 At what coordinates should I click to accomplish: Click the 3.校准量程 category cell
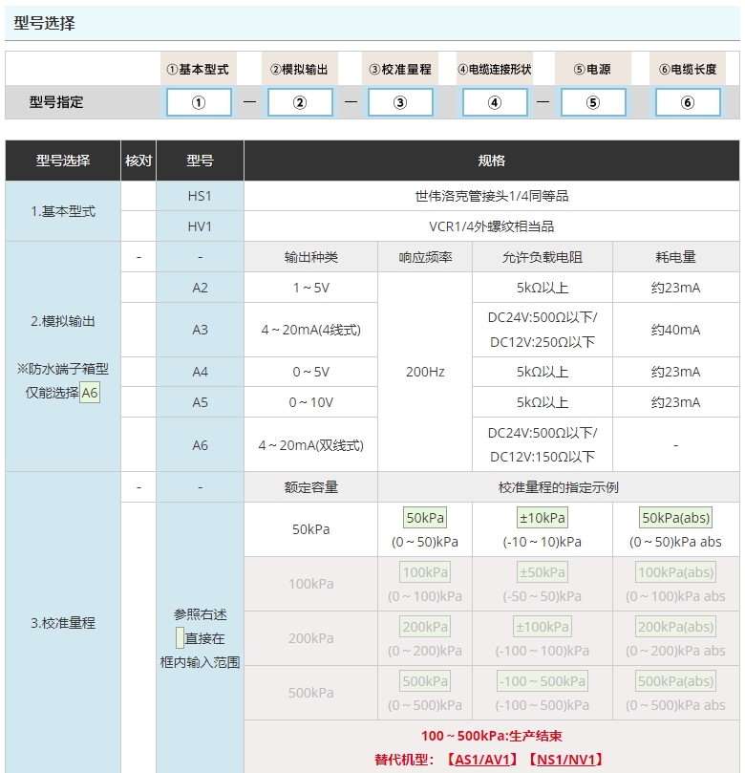[63, 623]
